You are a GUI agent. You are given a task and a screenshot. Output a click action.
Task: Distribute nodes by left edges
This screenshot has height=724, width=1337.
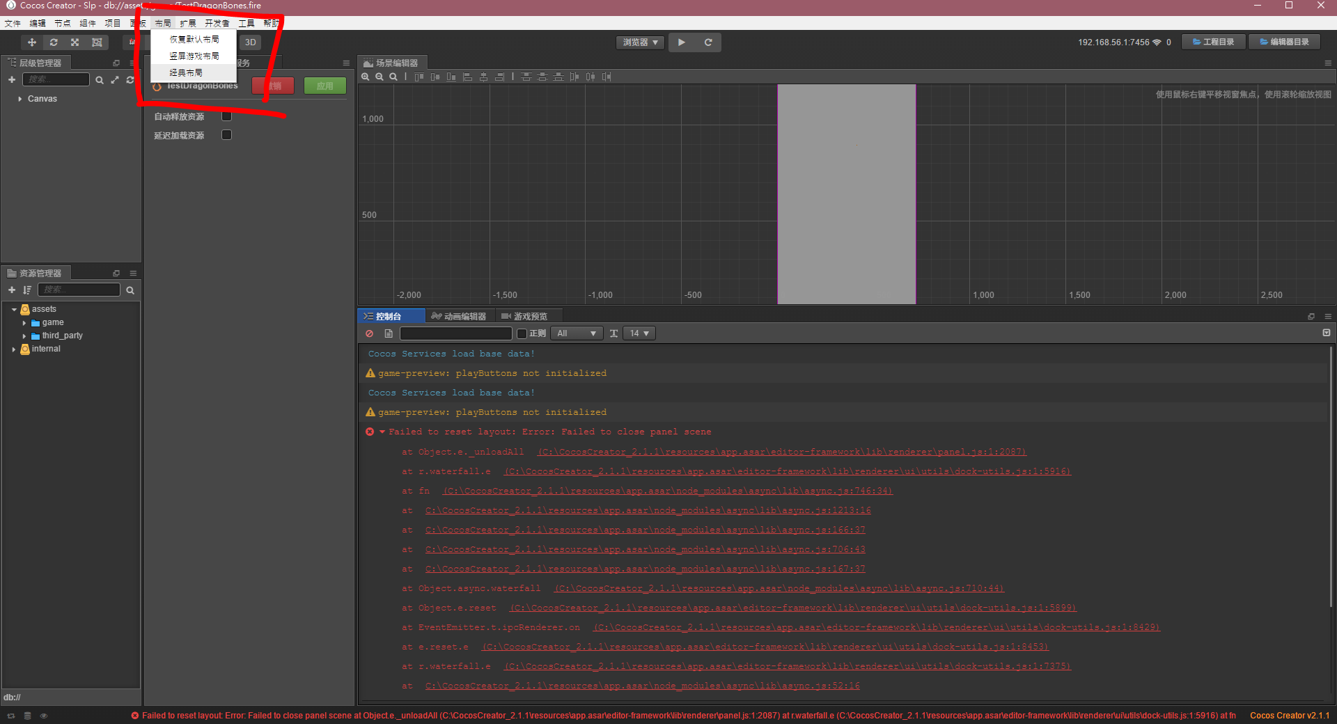tap(574, 77)
